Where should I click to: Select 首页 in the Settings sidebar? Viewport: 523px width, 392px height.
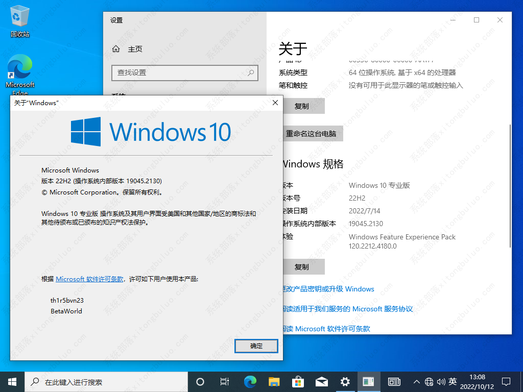coord(134,48)
